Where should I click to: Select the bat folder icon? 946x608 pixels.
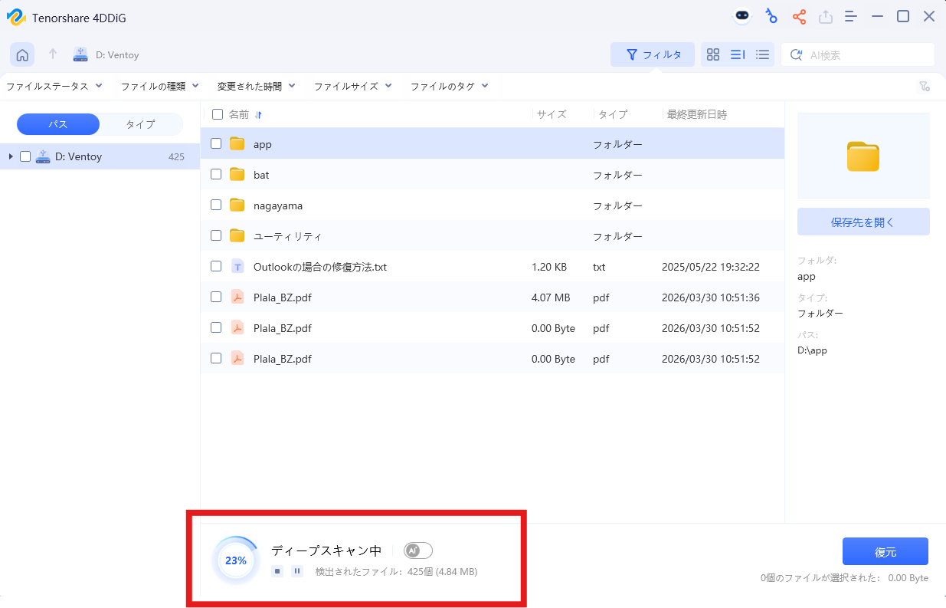[x=237, y=175]
